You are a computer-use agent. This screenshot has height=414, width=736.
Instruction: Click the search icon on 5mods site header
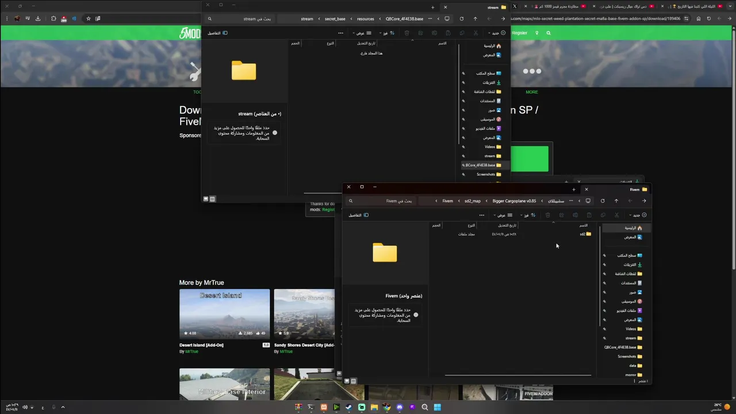(549, 33)
